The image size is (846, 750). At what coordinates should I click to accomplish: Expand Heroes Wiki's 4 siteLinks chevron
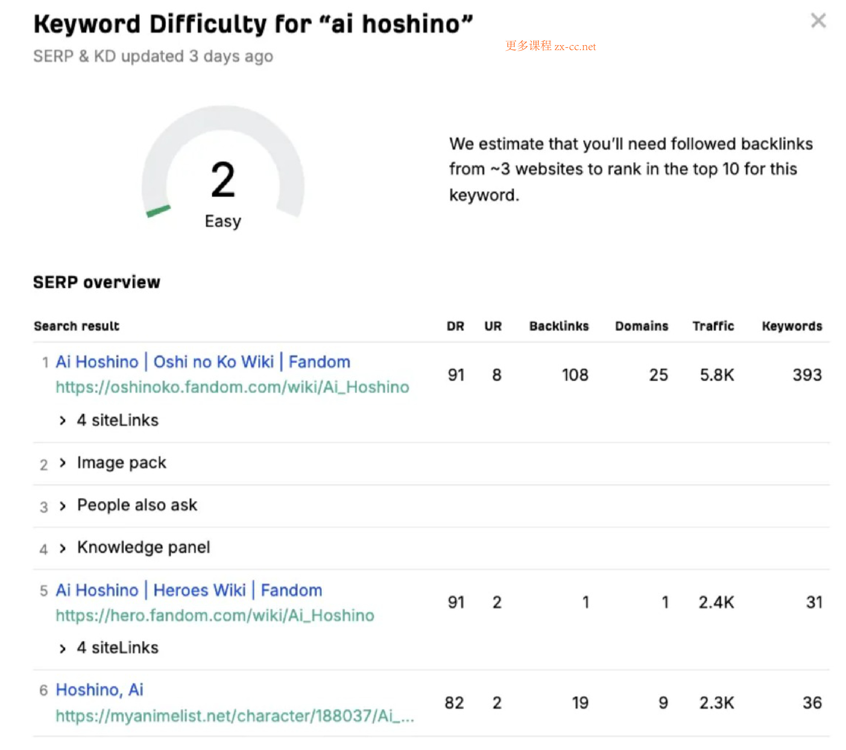pos(62,648)
